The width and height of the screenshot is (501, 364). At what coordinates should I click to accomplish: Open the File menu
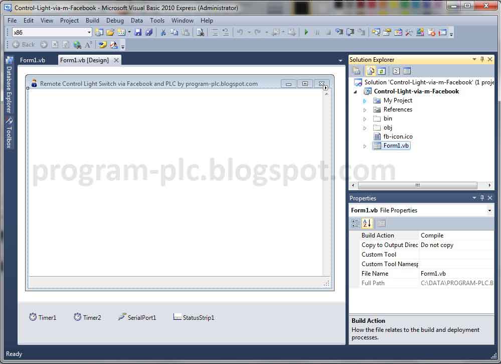pyautogui.click(x=12, y=21)
